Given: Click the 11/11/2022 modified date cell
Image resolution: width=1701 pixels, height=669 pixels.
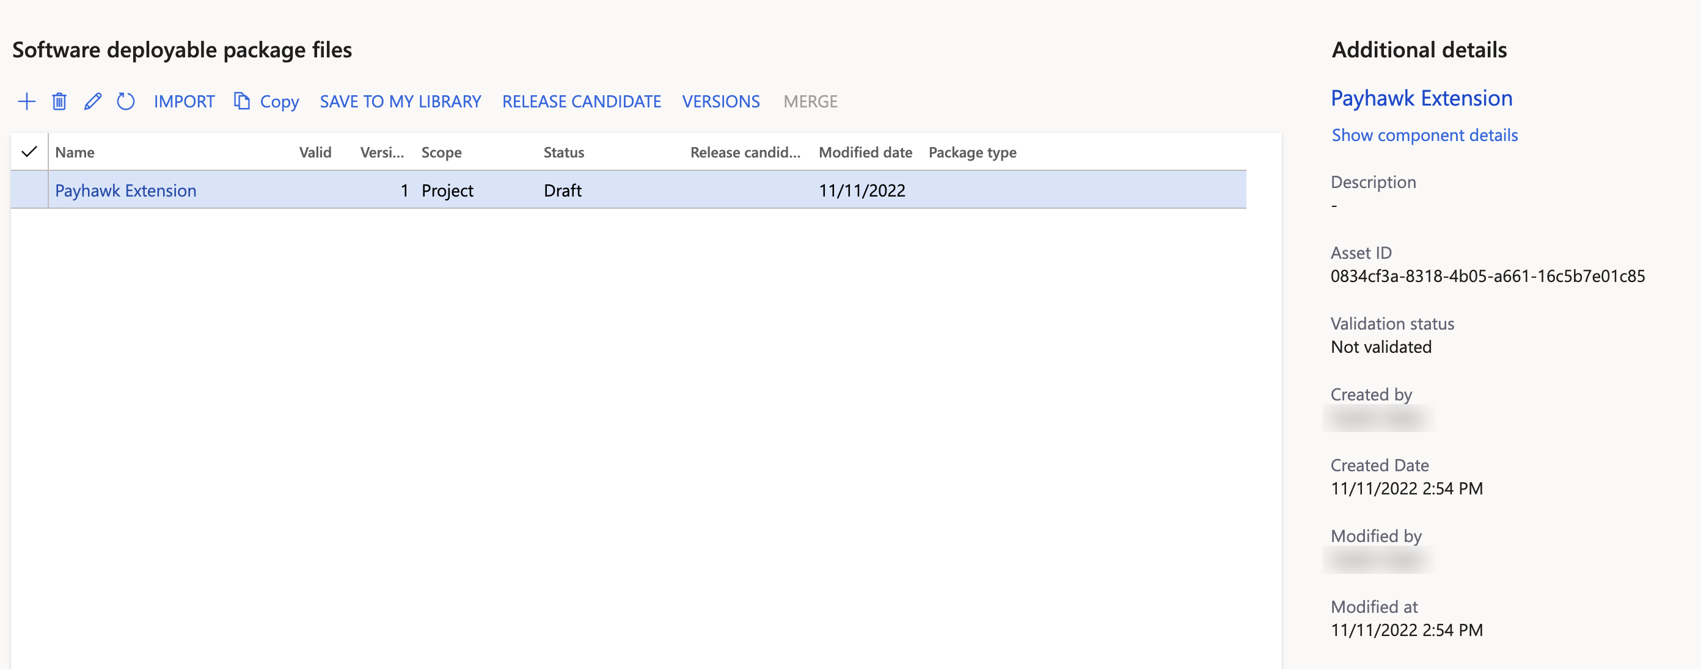Looking at the screenshot, I should 861,190.
